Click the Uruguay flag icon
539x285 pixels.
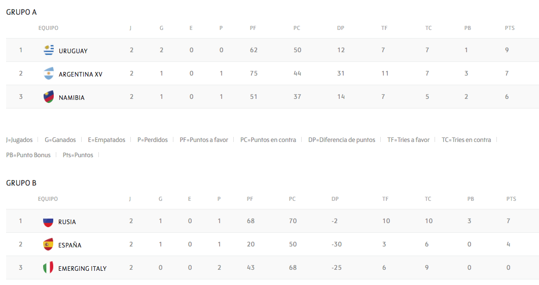49,50
